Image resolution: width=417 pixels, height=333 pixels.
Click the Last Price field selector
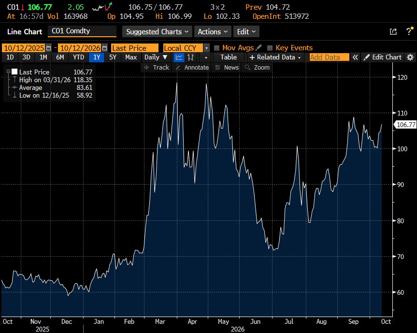(135, 48)
